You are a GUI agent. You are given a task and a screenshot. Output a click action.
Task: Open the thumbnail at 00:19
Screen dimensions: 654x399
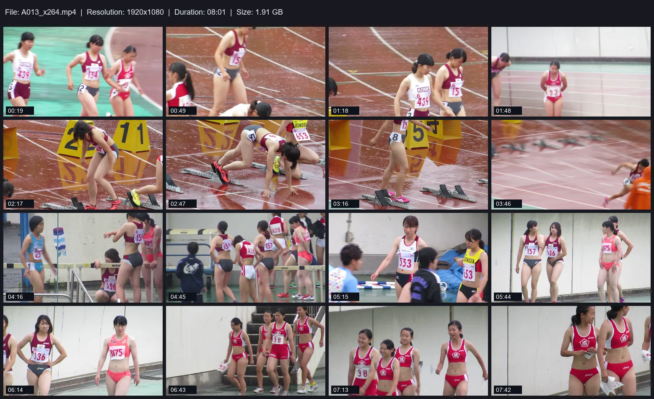tap(83, 72)
